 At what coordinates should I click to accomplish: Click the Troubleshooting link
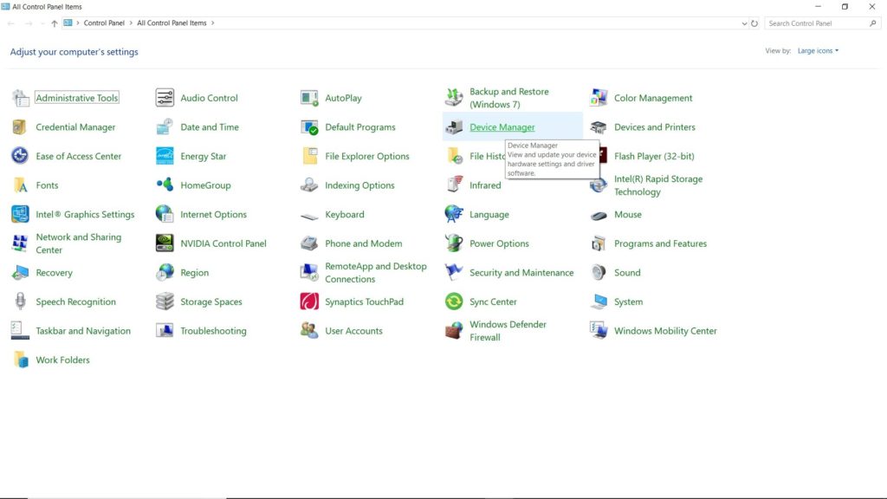click(213, 331)
